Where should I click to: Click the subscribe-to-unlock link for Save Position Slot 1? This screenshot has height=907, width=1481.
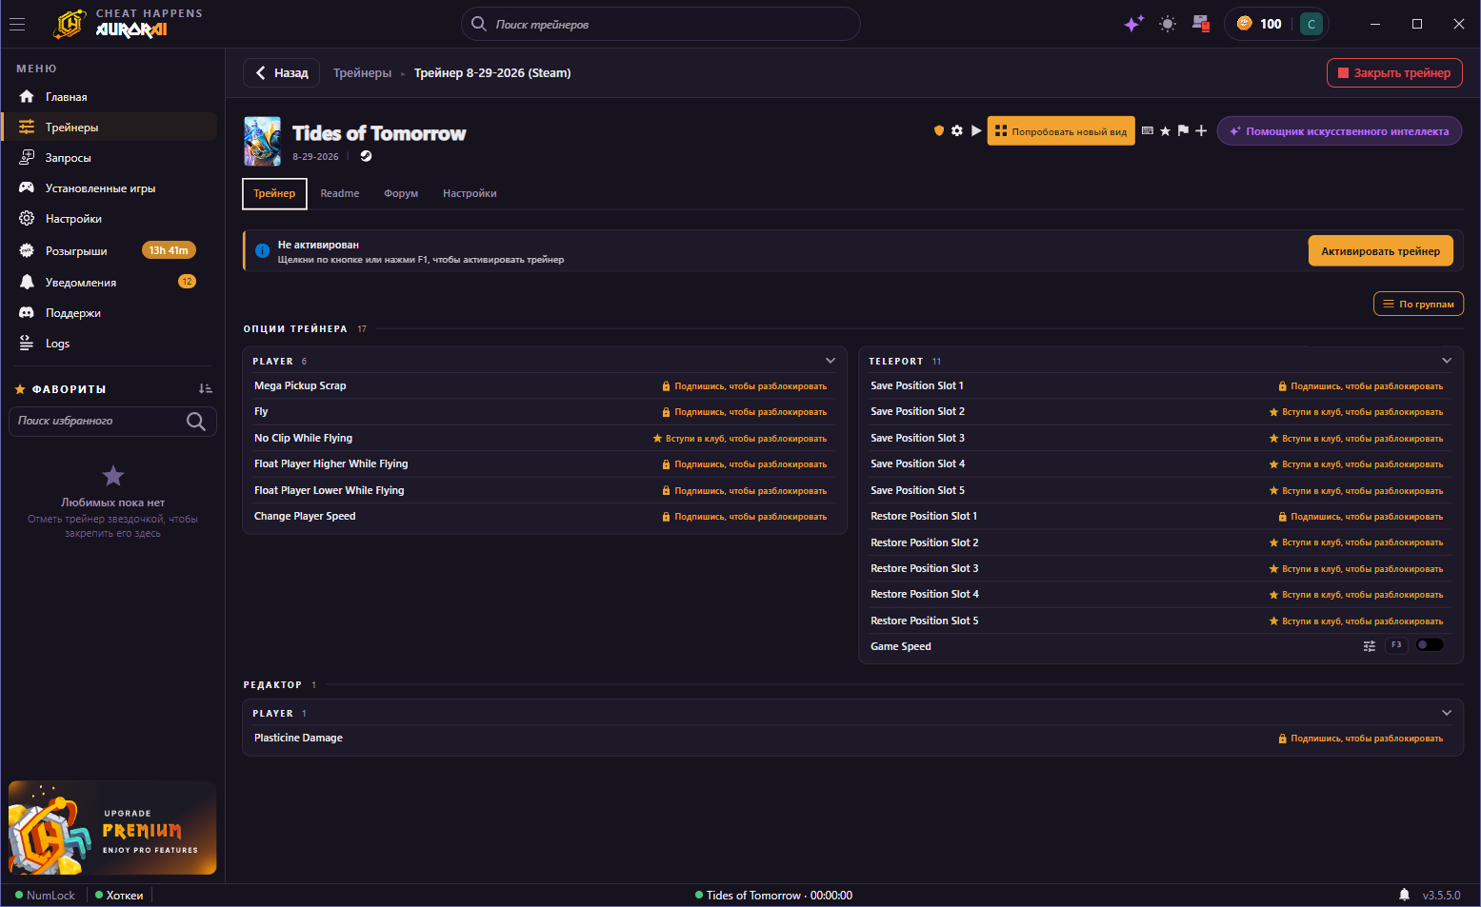[x=1361, y=386]
